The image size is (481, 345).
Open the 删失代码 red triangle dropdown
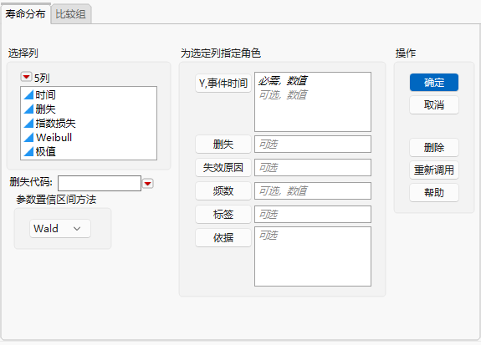(x=148, y=184)
